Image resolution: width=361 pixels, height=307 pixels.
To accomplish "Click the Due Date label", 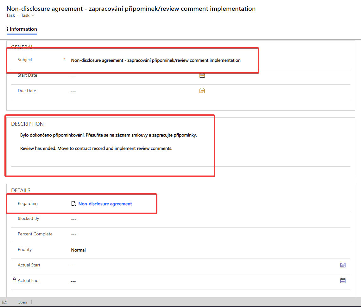I will point(27,91).
